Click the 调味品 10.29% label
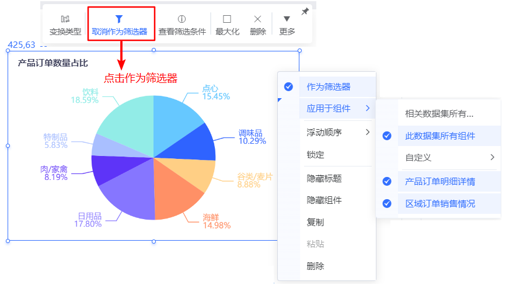The image size is (506, 288). click(252, 137)
